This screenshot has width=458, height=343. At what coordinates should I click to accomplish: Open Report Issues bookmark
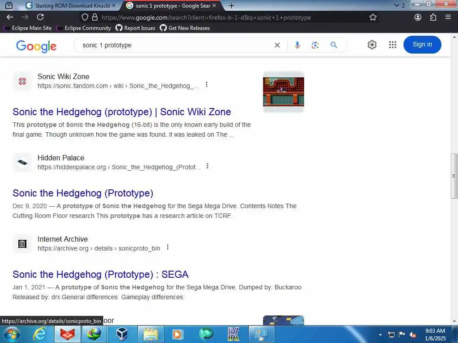coord(135,28)
